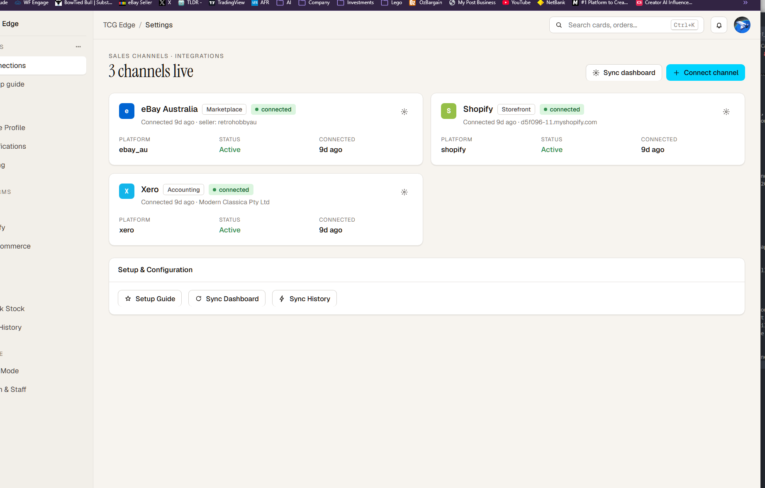Open the TradingView bookmark
Image resolution: width=765 pixels, height=488 pixels.
(227, 2)
